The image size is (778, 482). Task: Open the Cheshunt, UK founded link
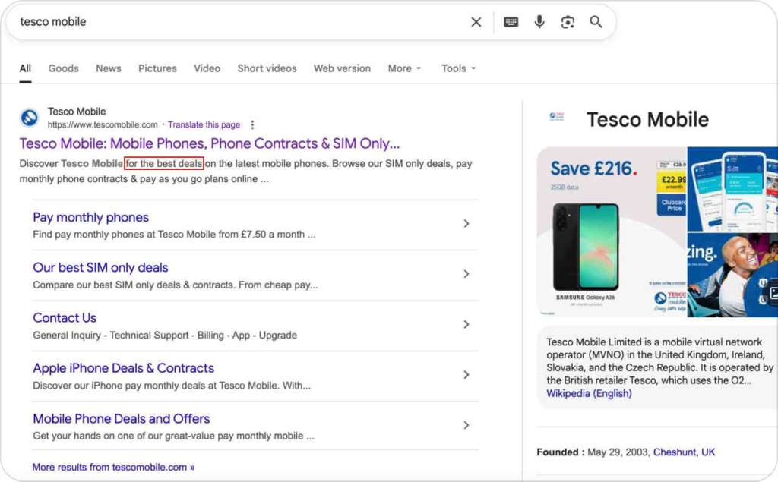tap(684, 452)
